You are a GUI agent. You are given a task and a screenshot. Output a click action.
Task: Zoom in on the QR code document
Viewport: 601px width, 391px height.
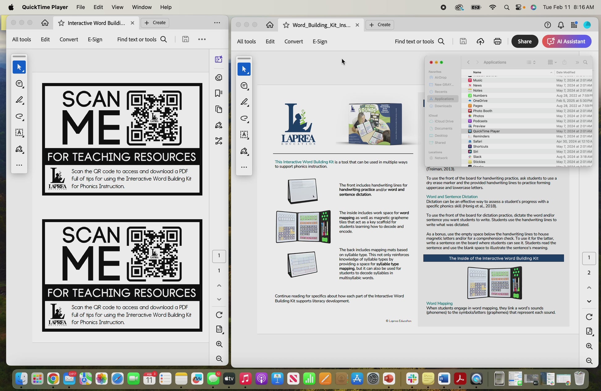(x=219, y=344)
